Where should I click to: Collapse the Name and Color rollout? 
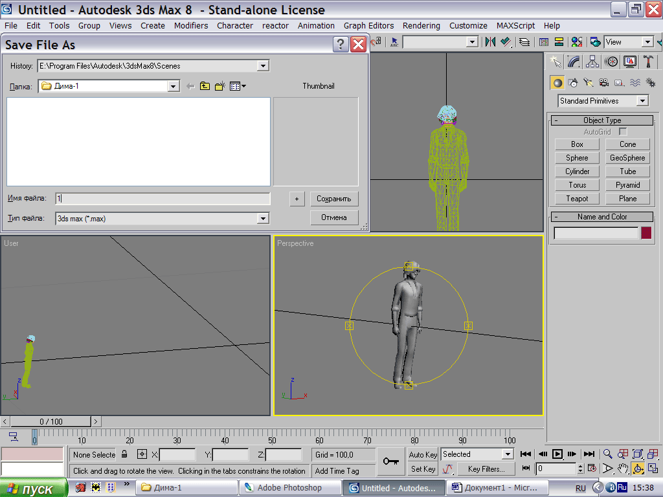click(x=602, y=217)
